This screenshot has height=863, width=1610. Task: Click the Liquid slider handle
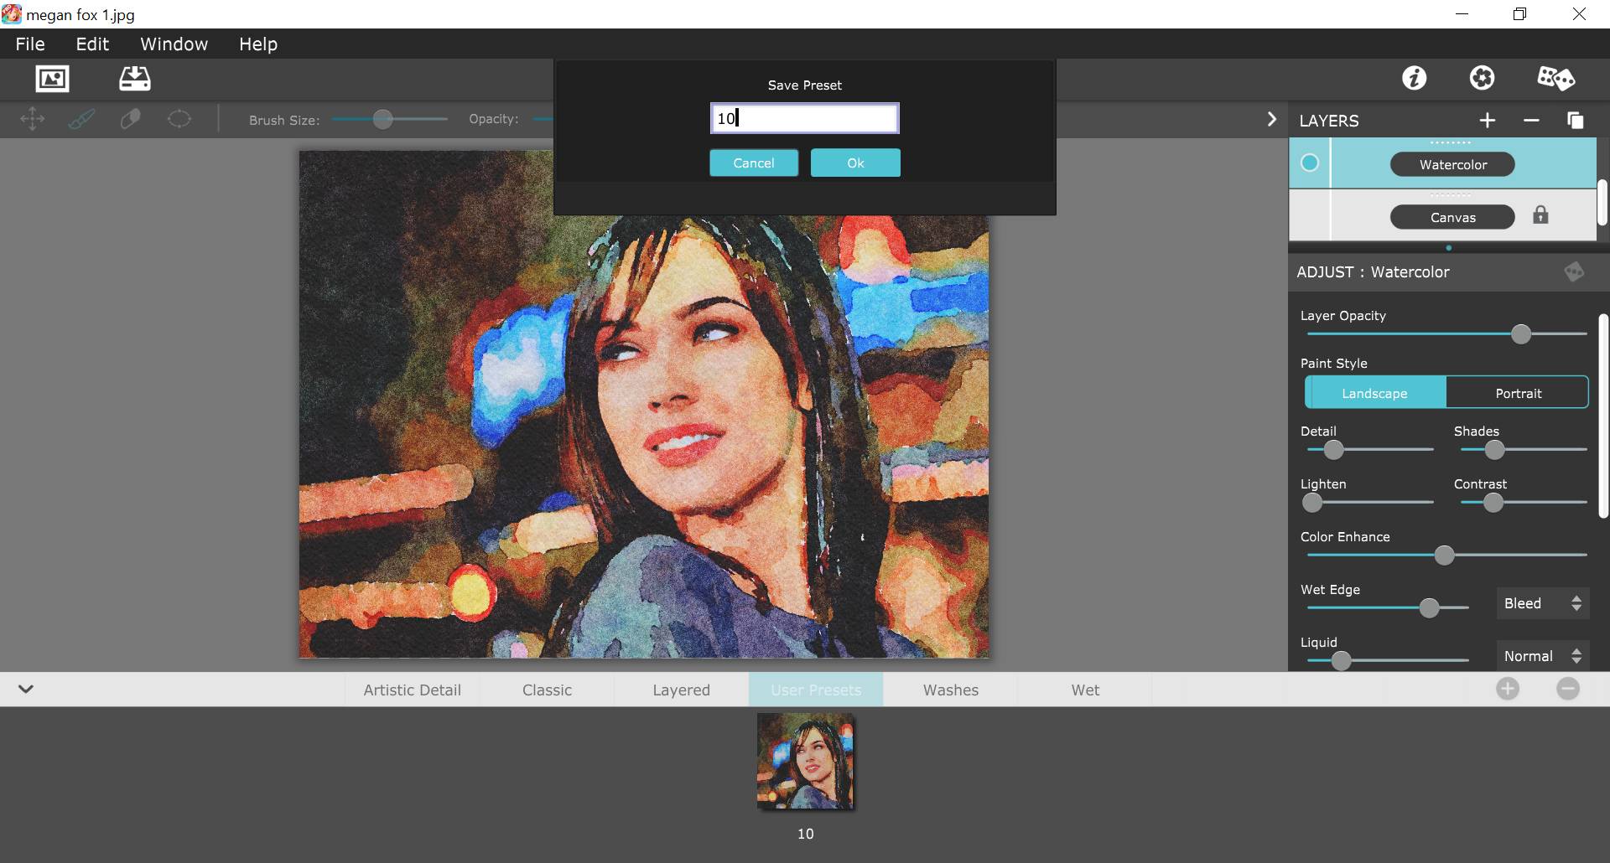1341,660
